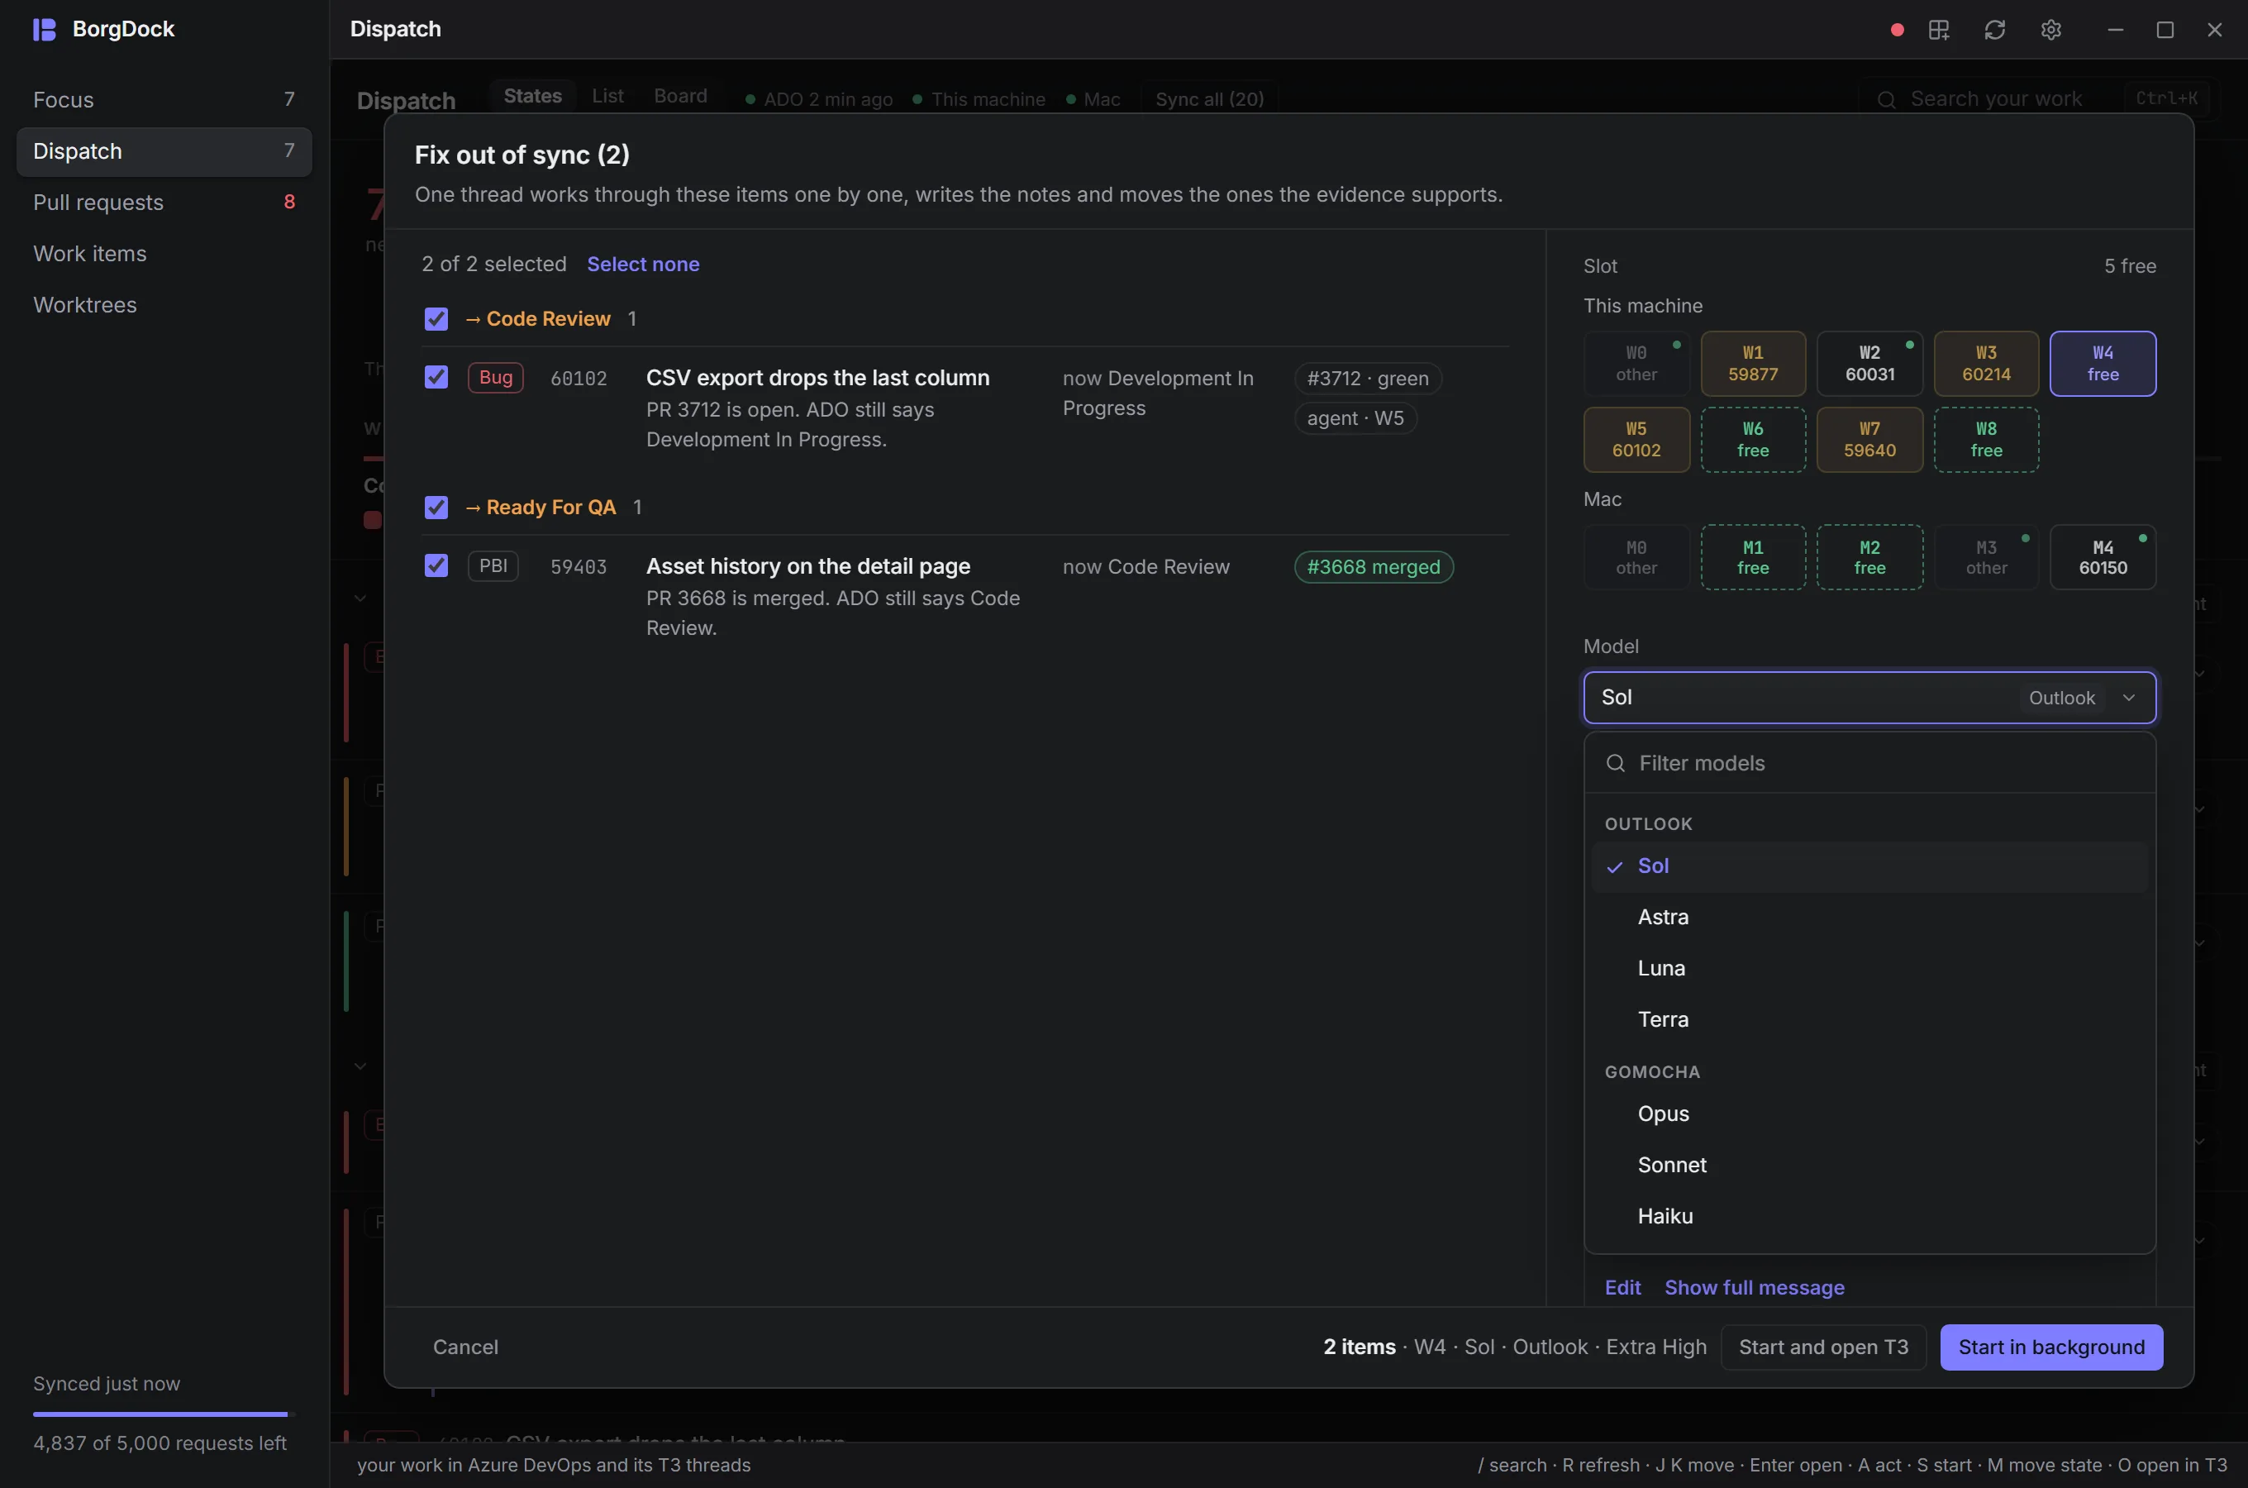
Task: Click the red recording status dot
Action: click(1897, 30)
